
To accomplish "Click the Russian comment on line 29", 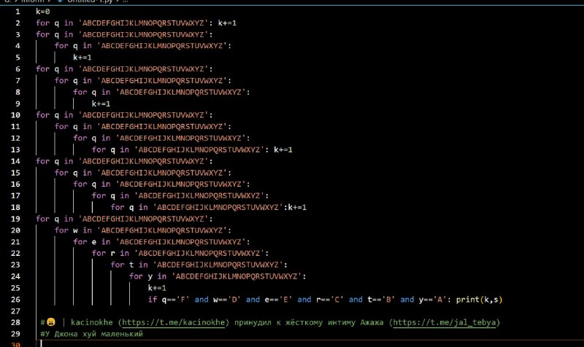I will (92, 334).
